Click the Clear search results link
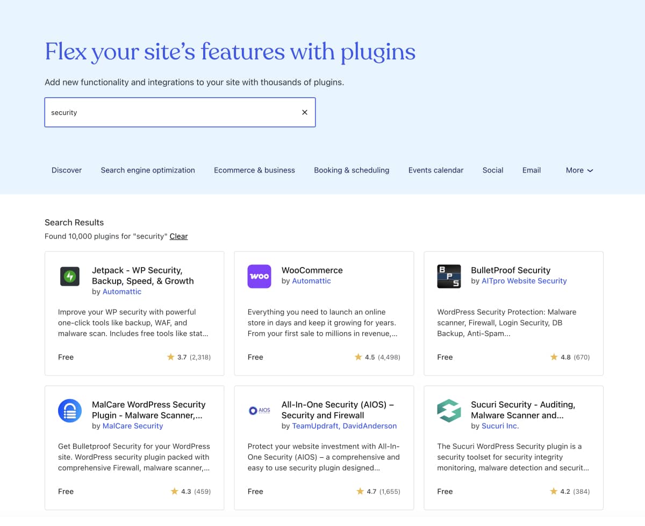645x526 pixels. click(x=178, y=236)
